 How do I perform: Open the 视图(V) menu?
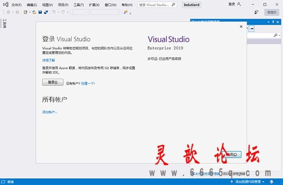[x=48, y=5]
